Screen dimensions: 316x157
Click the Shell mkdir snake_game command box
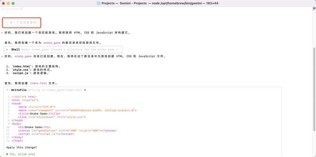[x=63, y=49]
